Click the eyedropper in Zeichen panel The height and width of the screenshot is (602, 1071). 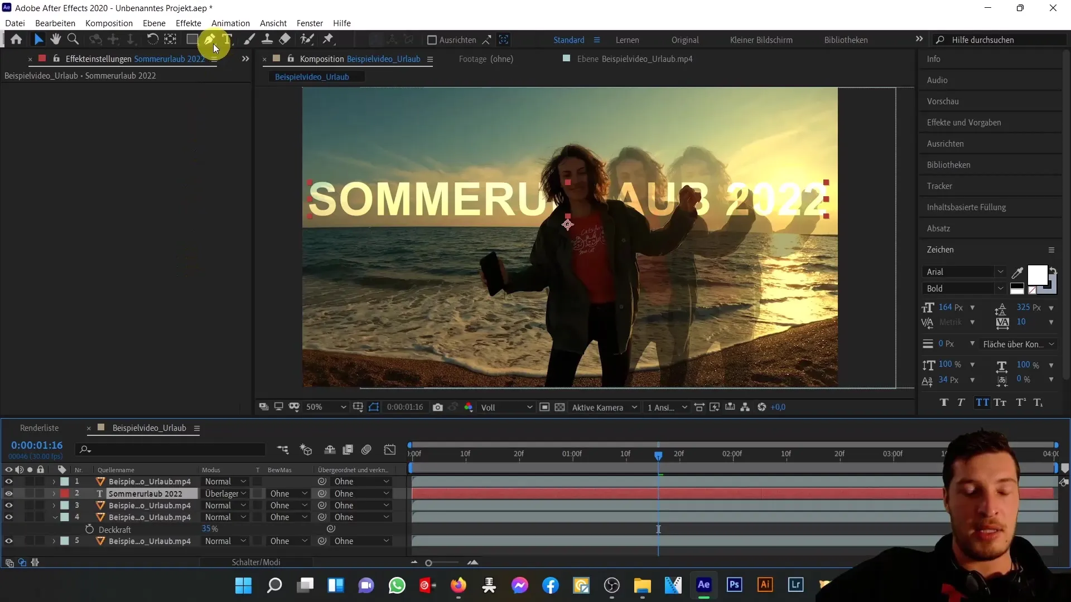[x=1017, y=273]
